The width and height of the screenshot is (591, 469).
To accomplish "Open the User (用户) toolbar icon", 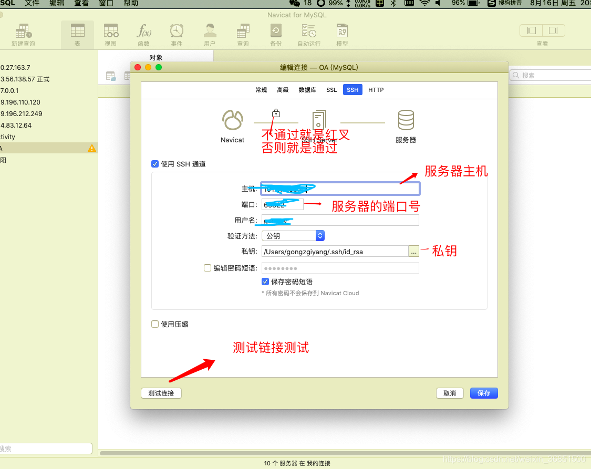I will 210,35.
